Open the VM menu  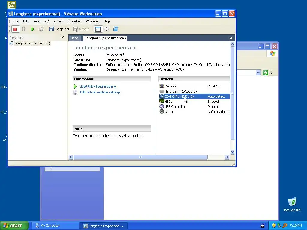click(47, 21)
